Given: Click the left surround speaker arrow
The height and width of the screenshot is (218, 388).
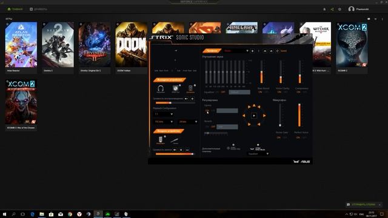Looking at the screenshot, I should pos(244,116).
